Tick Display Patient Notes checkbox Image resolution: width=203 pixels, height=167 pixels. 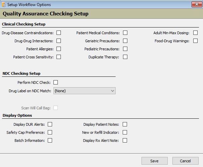click(125, 124)
